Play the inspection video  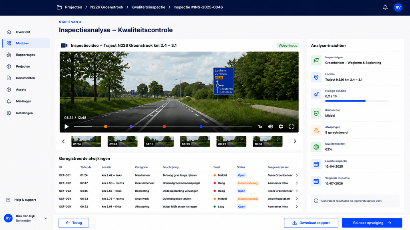coord(67,127)
